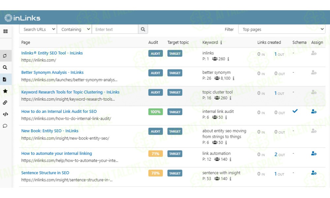This screenshot has width=330, height=198.
Task: Click the https://inlinks.com/ URL text
Action: tap(39, 60)
